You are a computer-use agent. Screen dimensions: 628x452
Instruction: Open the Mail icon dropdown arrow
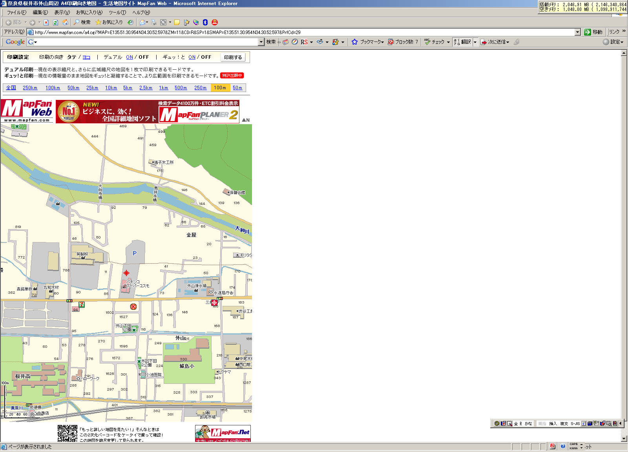coord(147,22)
